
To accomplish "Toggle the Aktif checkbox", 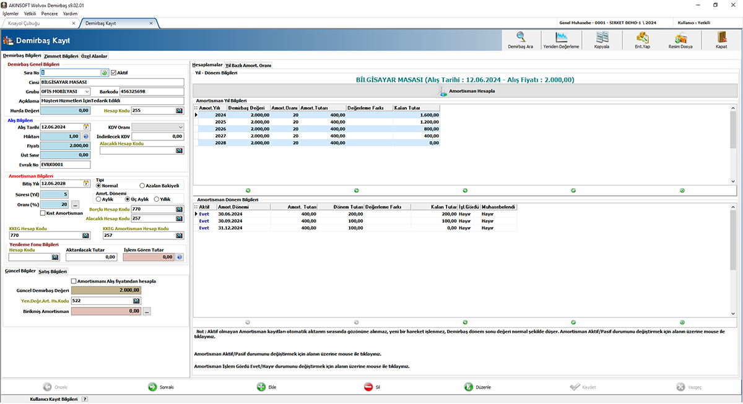I will click(x=113, y=72).
